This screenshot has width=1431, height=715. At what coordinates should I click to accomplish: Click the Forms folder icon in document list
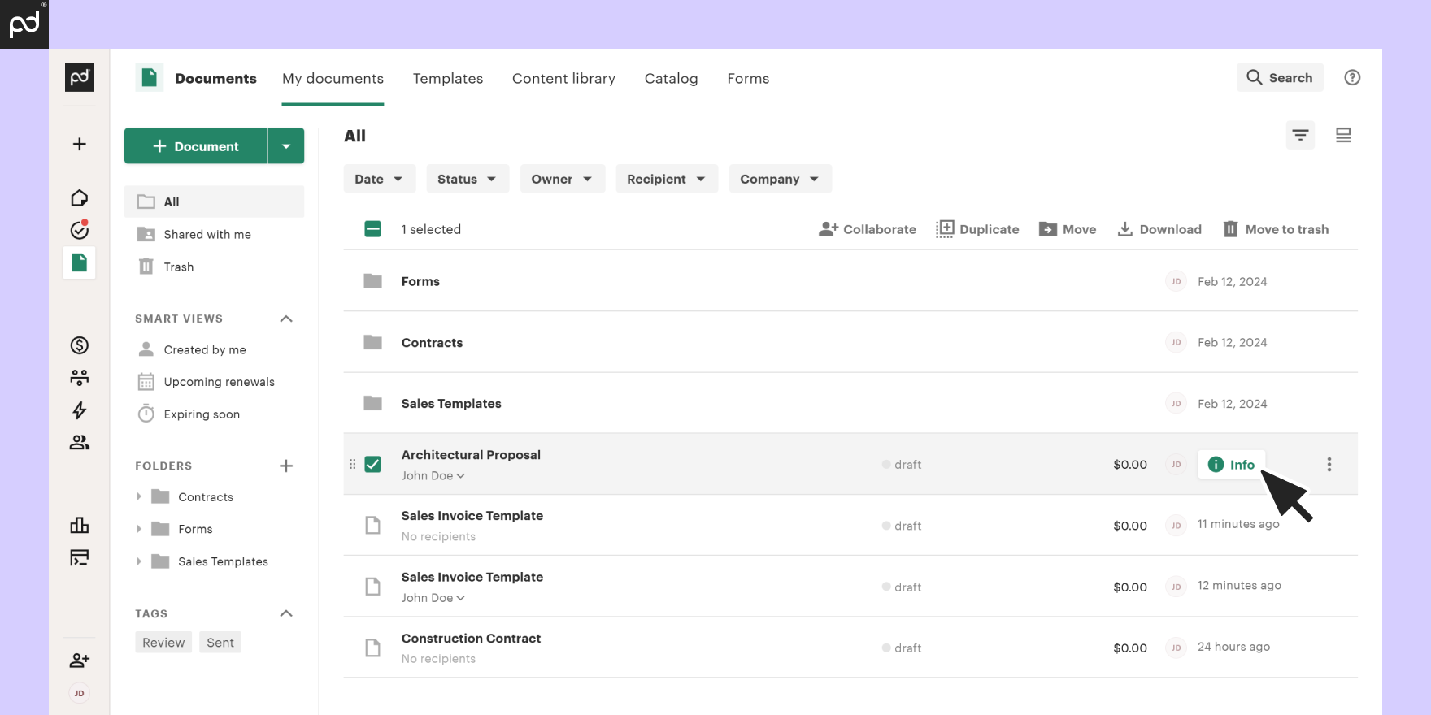click(x=372, y=281)
